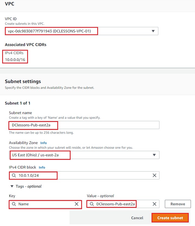Open Info link for IPv4 CIDR block
The width and height of the screenshot is (195, 226).
pos(42,167)
